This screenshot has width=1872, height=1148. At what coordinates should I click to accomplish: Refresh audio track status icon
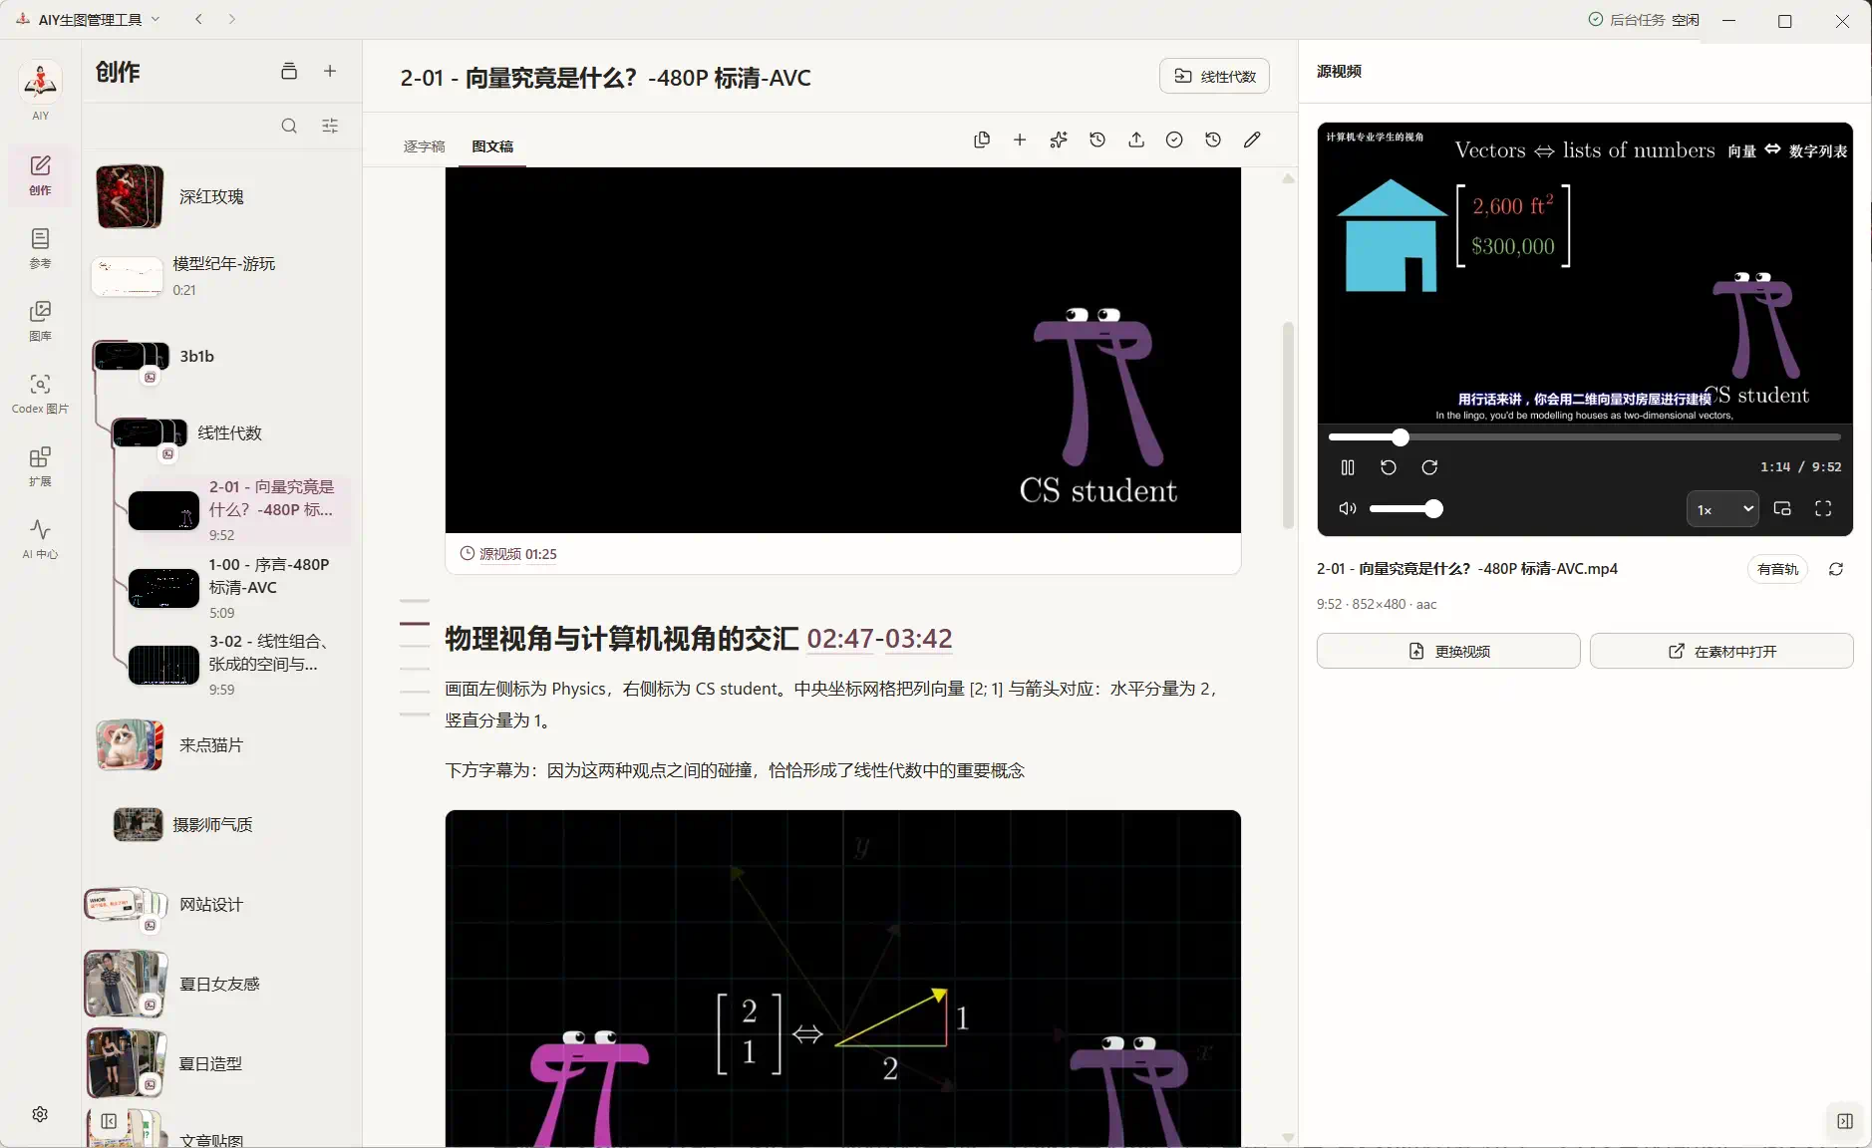tap(1836, 569)
